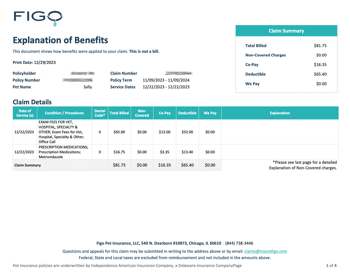
Task: Open the claims@insurefigo.com email link
Action: pos(266,251)
